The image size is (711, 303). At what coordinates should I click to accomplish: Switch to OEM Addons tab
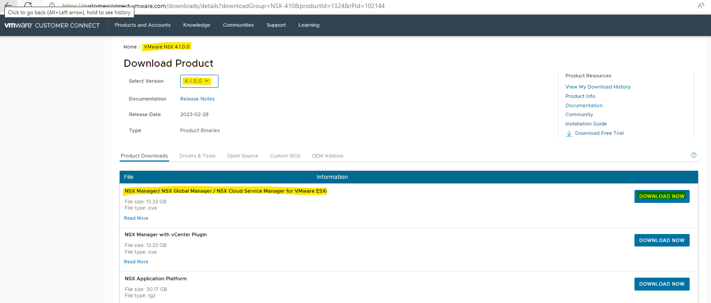(x=327, y=156)
